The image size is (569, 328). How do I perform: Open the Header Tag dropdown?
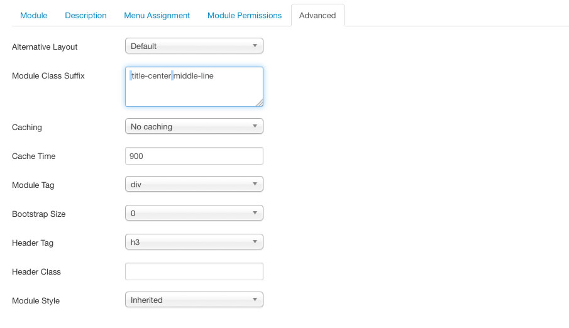(194, 242)
